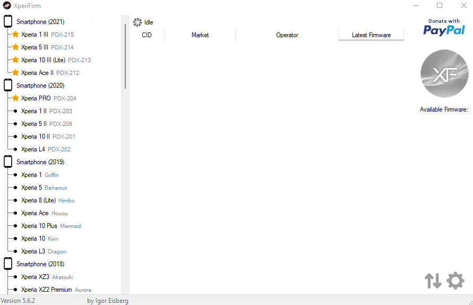Click the Available Firmware label
This screenshot has width=473, height=305.
point(444,109)
